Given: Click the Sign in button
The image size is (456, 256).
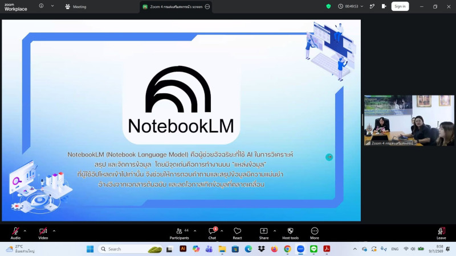Looking at the screenshot, I should tap(400, 6).
